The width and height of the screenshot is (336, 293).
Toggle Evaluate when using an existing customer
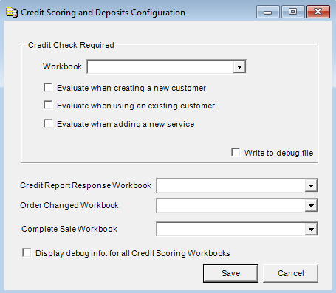(48, 105)
